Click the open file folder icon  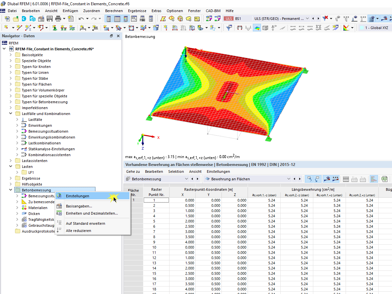tap(16, 19)
